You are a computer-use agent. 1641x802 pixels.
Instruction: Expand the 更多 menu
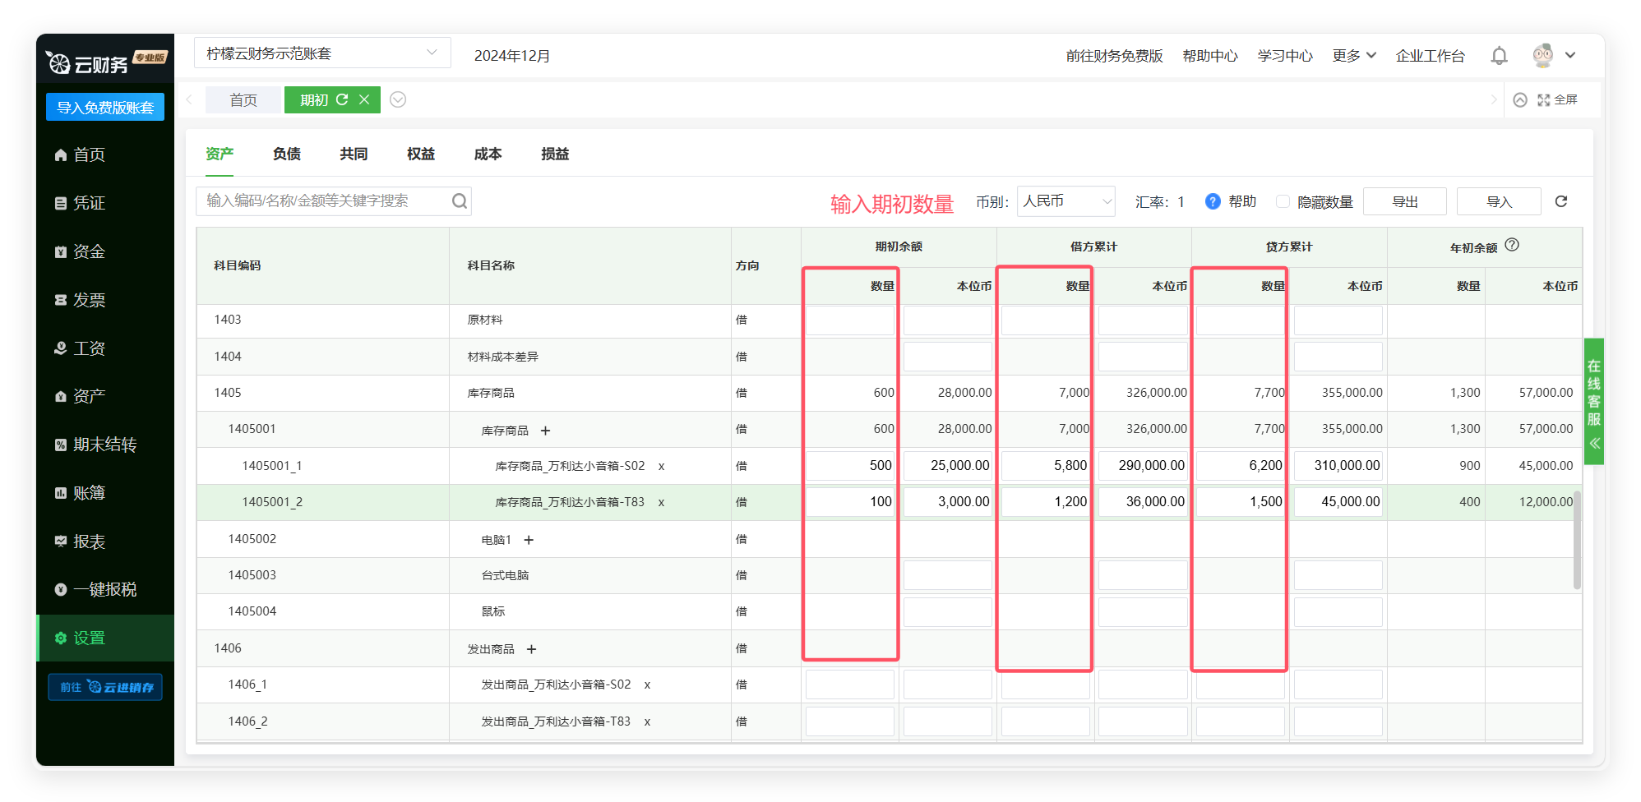point(1353,56)
